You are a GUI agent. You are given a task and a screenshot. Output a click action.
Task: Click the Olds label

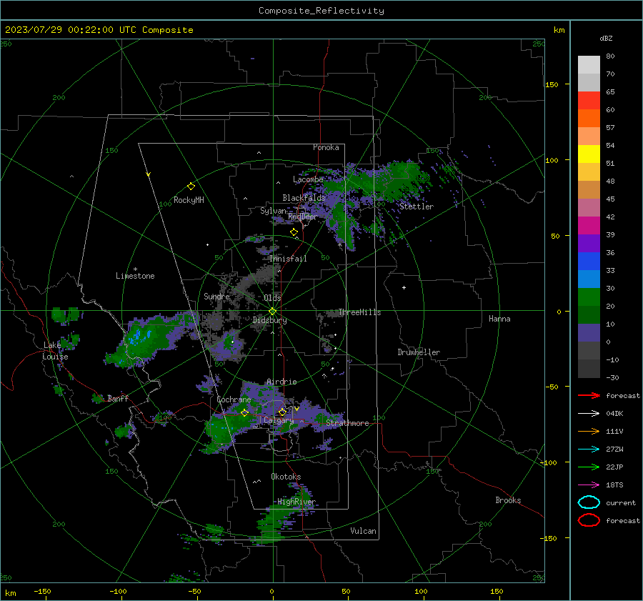click(x=272, y=298)
